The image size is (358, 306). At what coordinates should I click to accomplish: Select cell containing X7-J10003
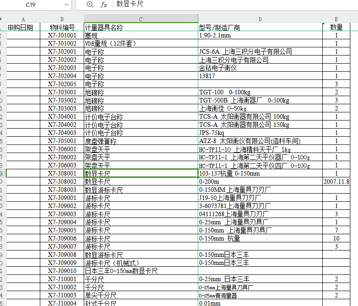click(x=62, y=295)
